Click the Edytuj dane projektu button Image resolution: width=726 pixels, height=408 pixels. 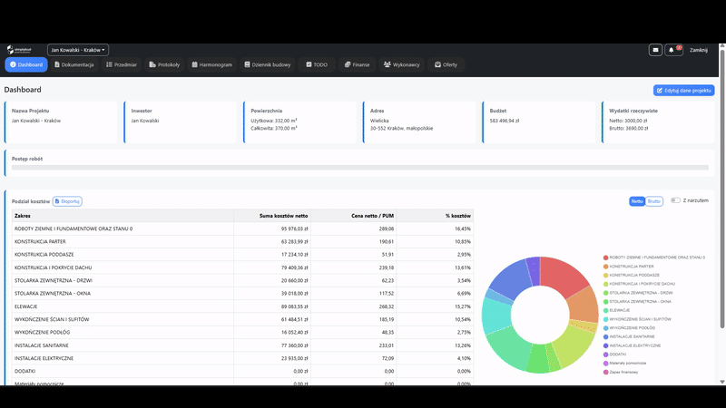click(x=684, y=90)
